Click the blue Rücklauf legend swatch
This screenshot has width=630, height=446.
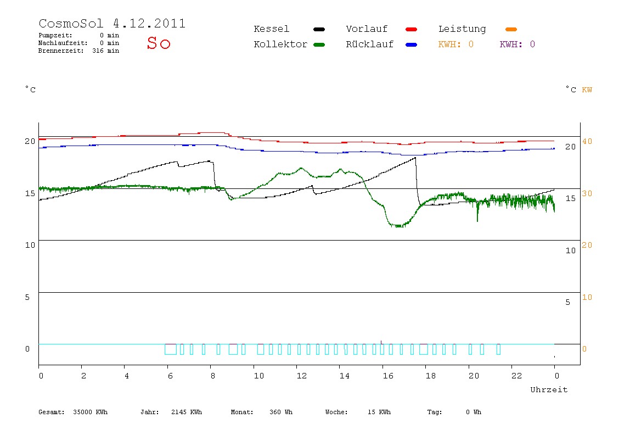[x=412, y=44]
